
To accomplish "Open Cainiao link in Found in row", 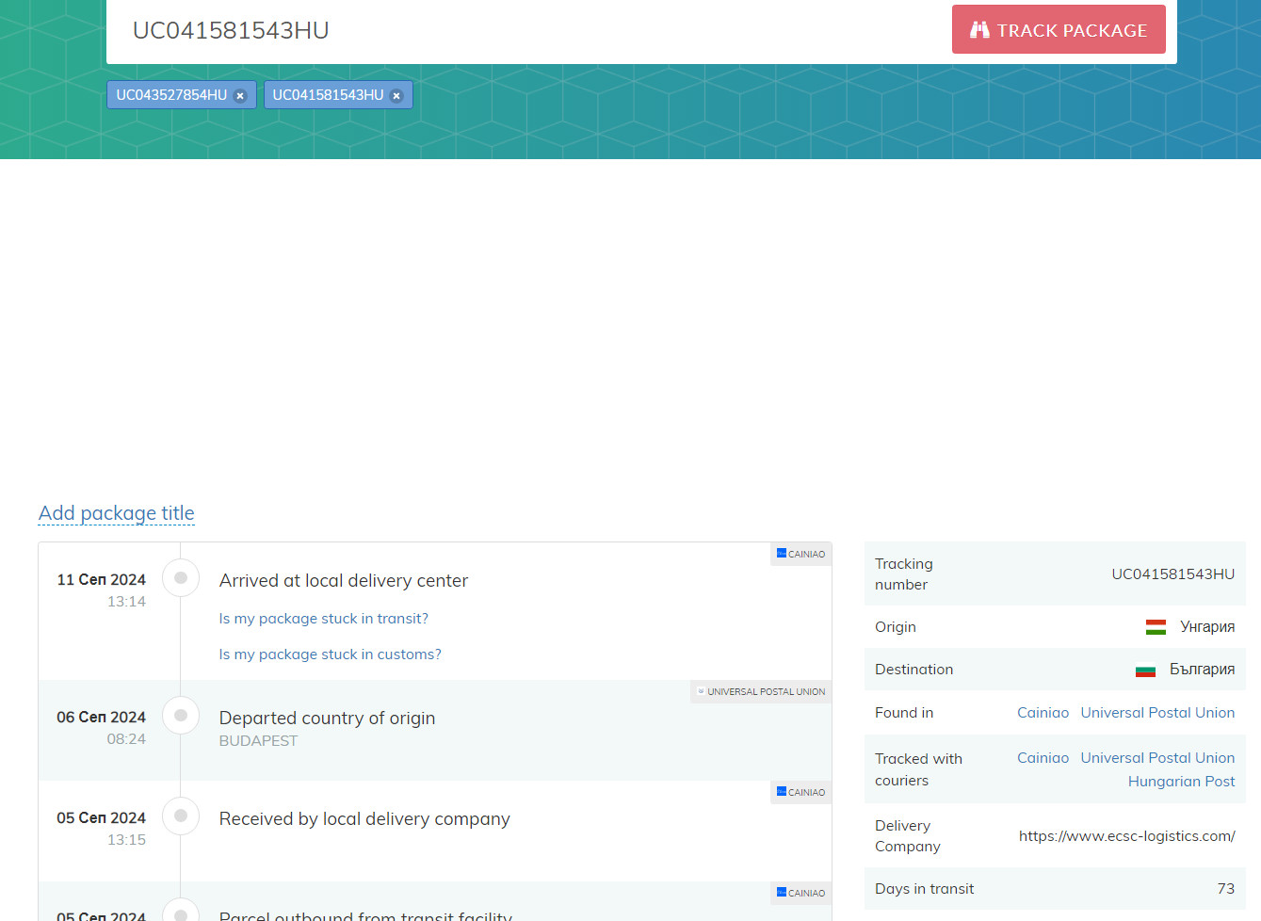I will pos(1043,713).
